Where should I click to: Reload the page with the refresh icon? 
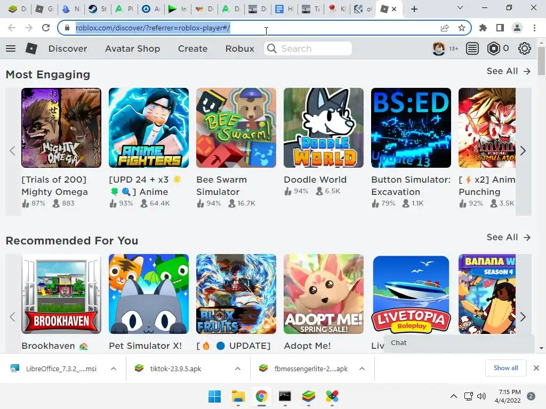[46, 28]
